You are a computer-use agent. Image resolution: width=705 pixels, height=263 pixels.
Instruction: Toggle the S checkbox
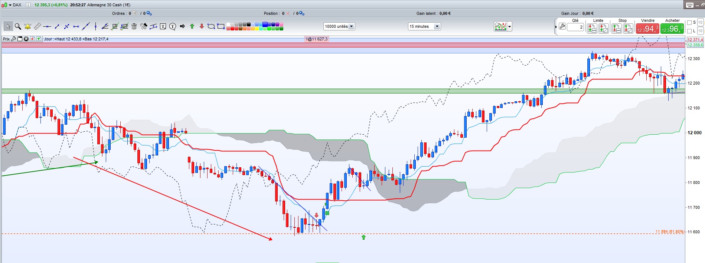pos(689,23)
